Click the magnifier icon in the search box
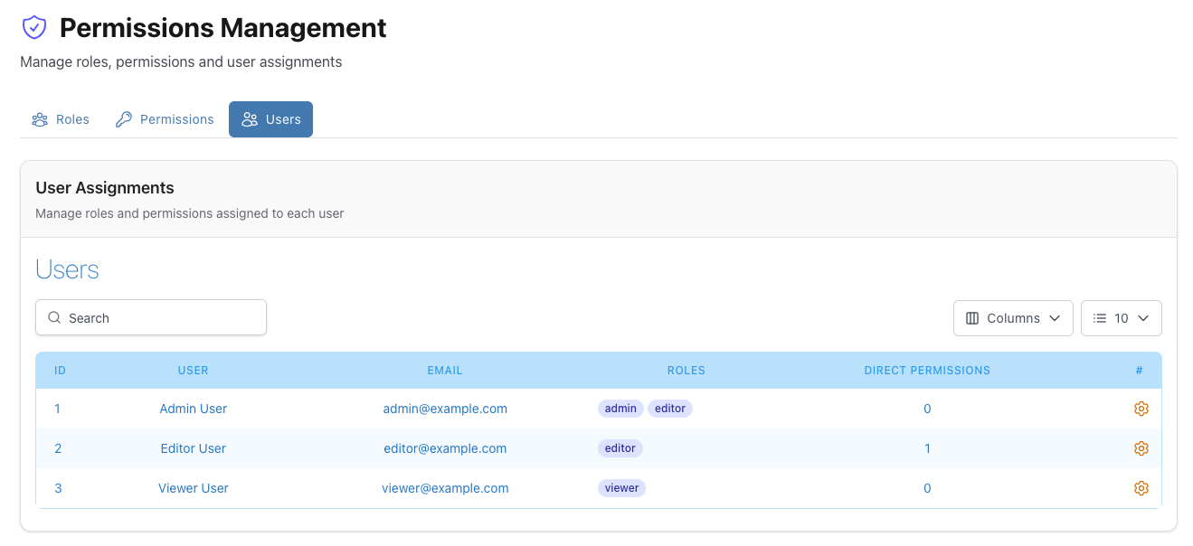Image resolution: width=1193 pixels, height=546 pixels. (x=54, y=317)
